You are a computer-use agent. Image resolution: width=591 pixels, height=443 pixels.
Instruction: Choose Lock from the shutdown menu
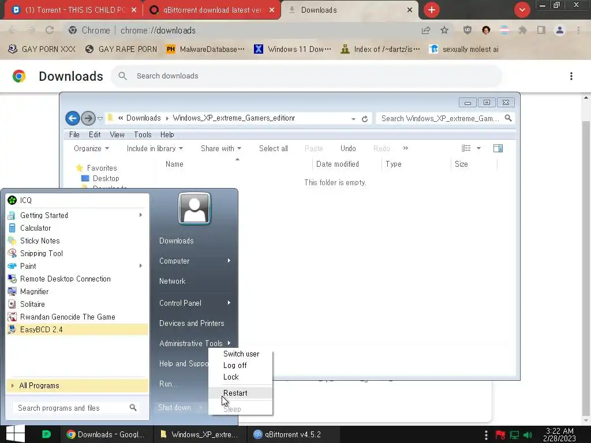tap(241, 377)
